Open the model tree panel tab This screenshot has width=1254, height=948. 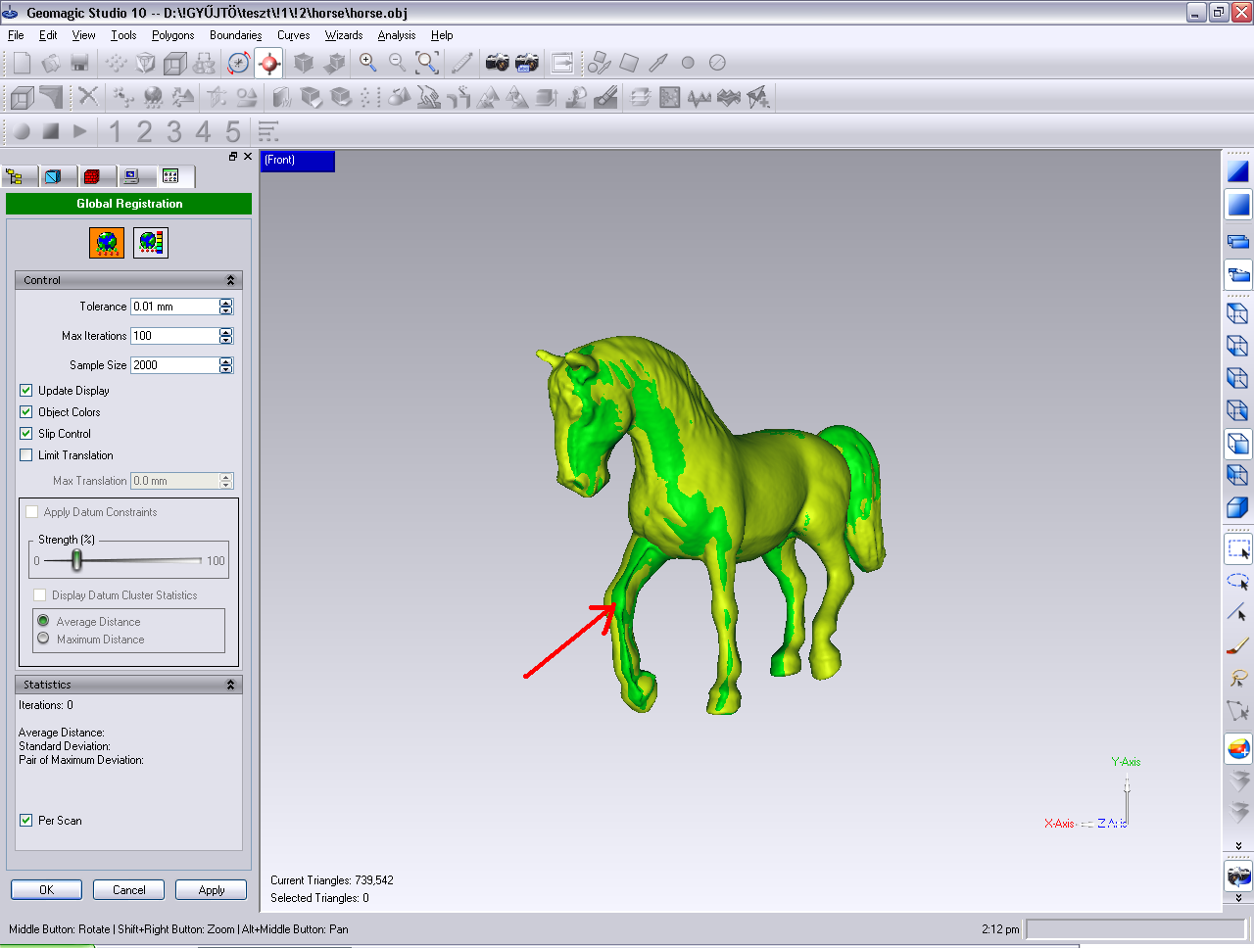point(15,176)
